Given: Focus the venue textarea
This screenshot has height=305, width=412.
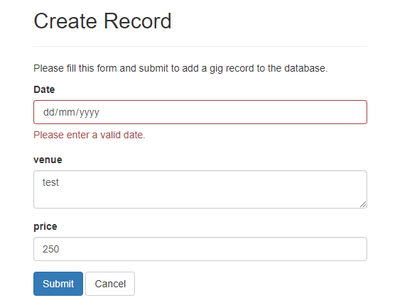Looking at the screenshot, I should click(200, 189).
